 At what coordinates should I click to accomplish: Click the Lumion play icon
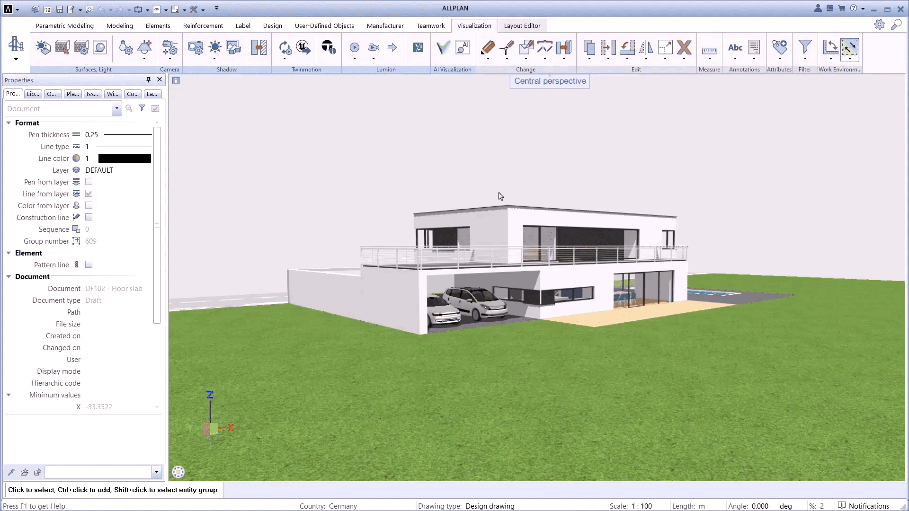pyautogui.click(x=354, y=47)
